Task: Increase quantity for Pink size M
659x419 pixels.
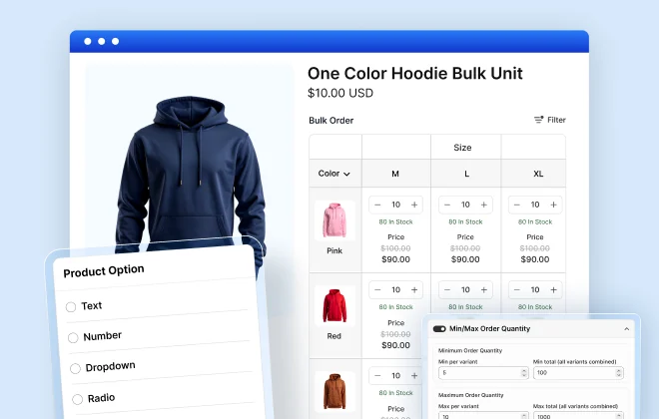Action: [x=414, y=205]
